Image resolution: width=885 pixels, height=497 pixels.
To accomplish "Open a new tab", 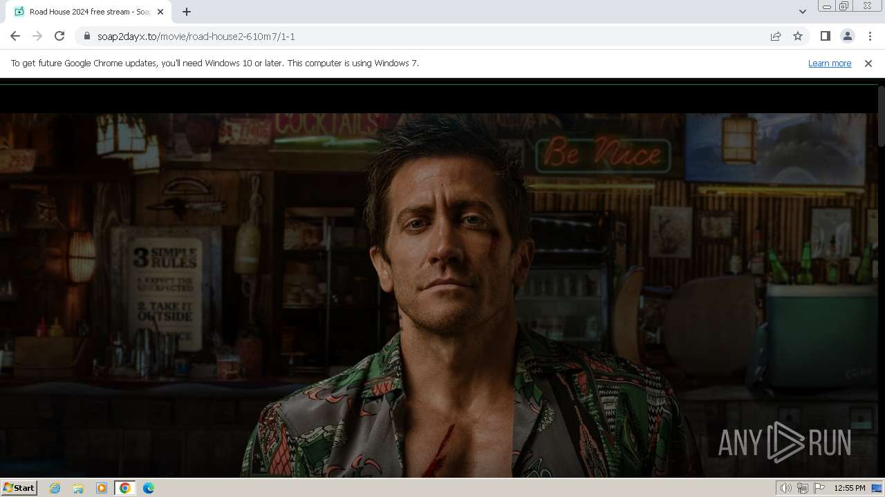I will [187, 12].
